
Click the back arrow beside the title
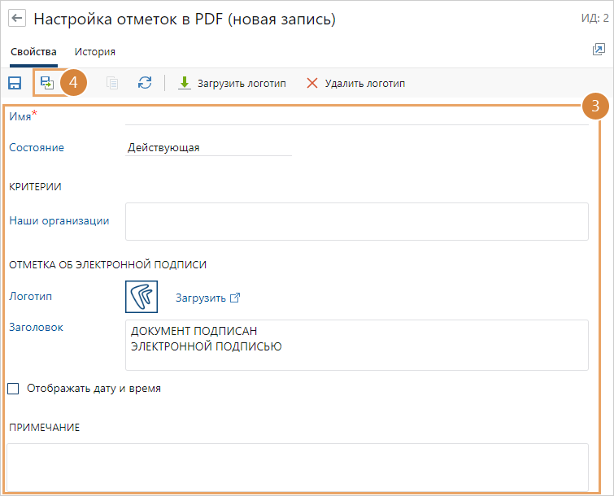click(17, 19)
